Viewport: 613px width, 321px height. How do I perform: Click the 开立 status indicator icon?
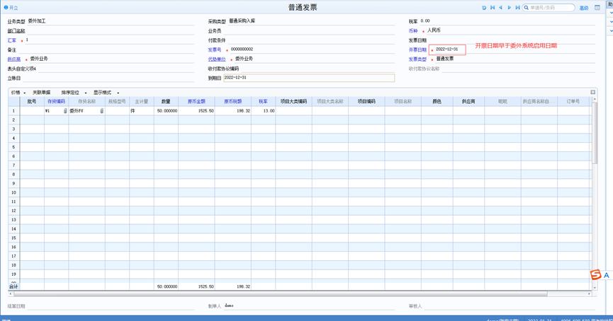click(6, 7)
